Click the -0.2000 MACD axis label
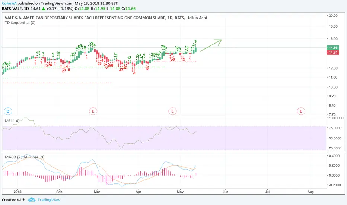347x205 pixels. [x=334, y=185]
